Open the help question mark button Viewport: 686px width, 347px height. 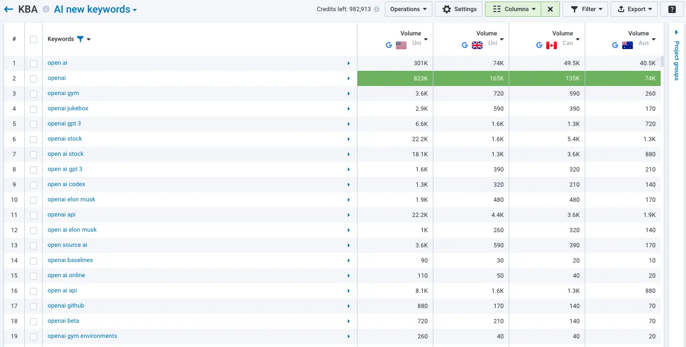(x=672, y=9)
